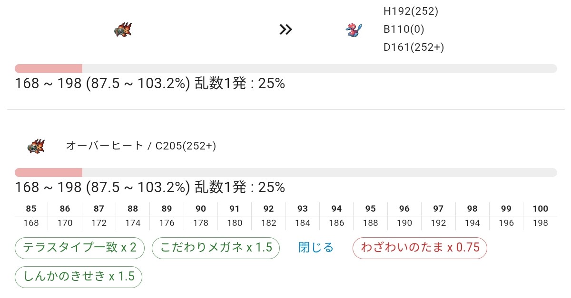Click the 198 damage value cell
This screenshot has width=571, height=298.
pos(540,223)
